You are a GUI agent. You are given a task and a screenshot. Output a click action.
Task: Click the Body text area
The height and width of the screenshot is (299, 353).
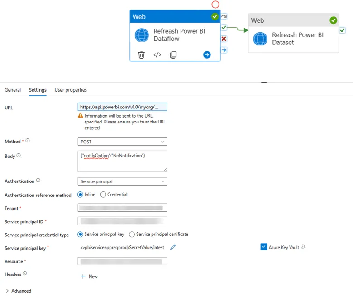pyautogui.click(x=122, y=162)
